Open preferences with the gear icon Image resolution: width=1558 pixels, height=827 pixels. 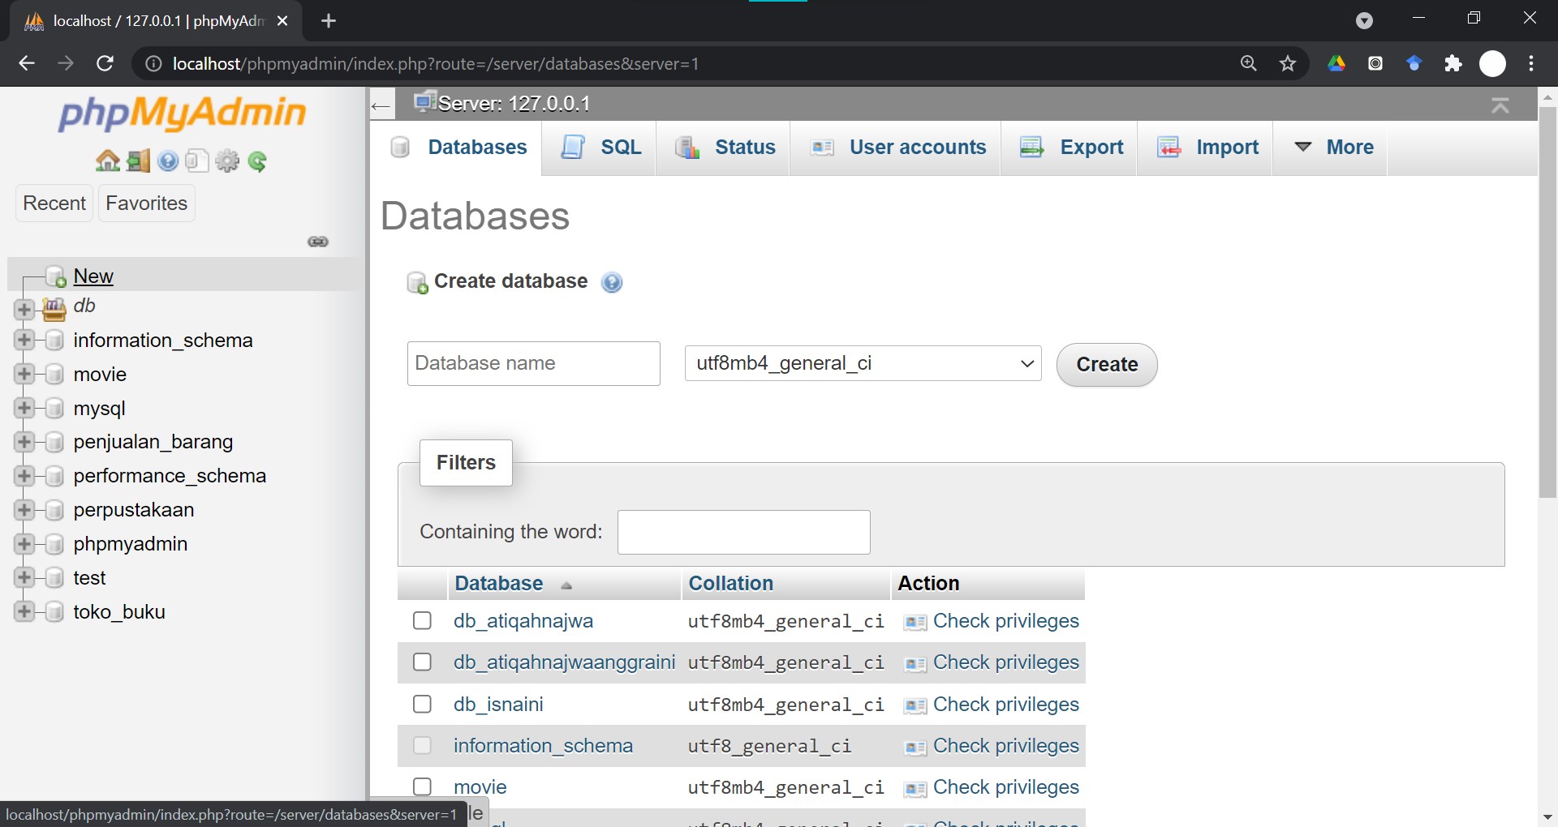[227, 161]
